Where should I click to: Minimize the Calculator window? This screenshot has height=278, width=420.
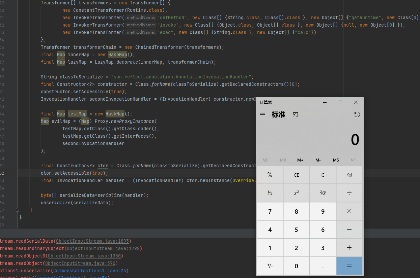[x=325, y=102]
